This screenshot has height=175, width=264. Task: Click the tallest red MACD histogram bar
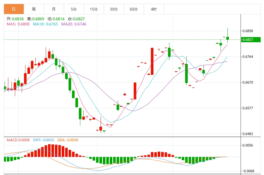coord(49,151)
